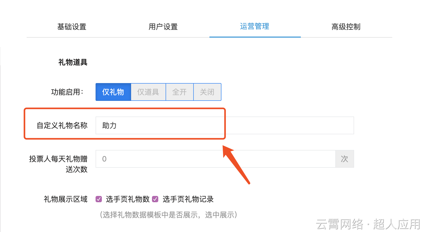Focus the daily gift count input field

[x=215, y=159]
